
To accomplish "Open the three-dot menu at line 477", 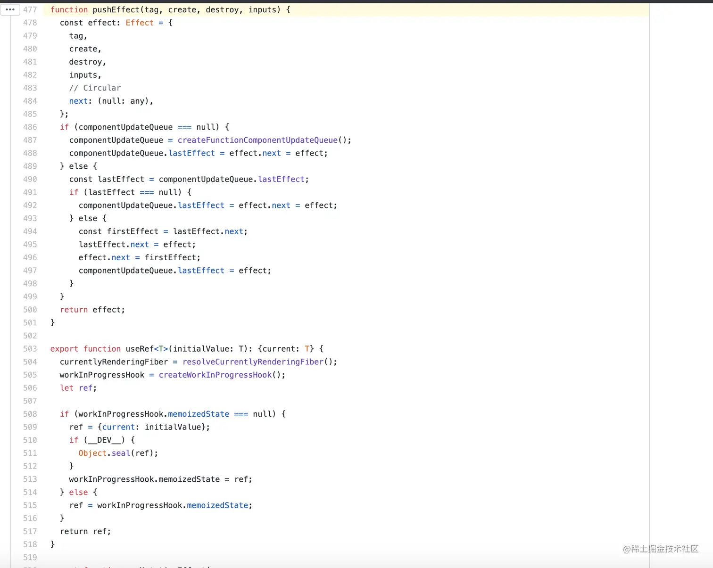I will pyautogui.click(x=10, y=9).
